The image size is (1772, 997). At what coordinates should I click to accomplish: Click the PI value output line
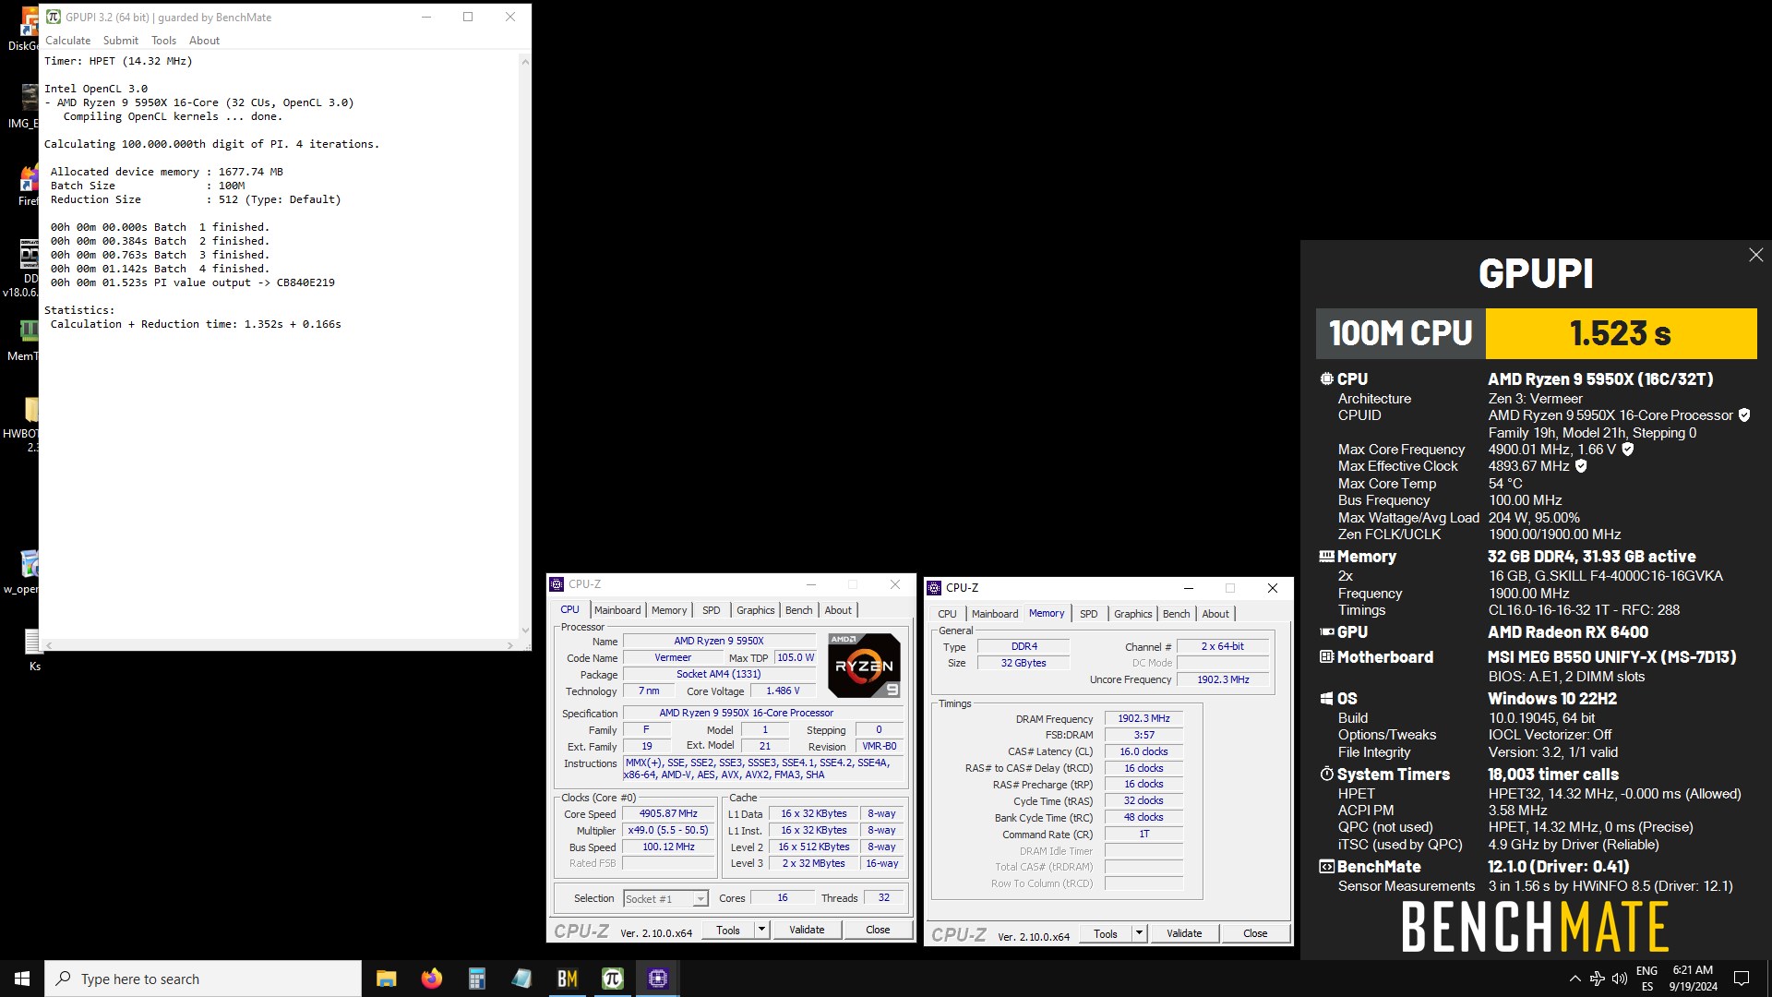(193, 282)
